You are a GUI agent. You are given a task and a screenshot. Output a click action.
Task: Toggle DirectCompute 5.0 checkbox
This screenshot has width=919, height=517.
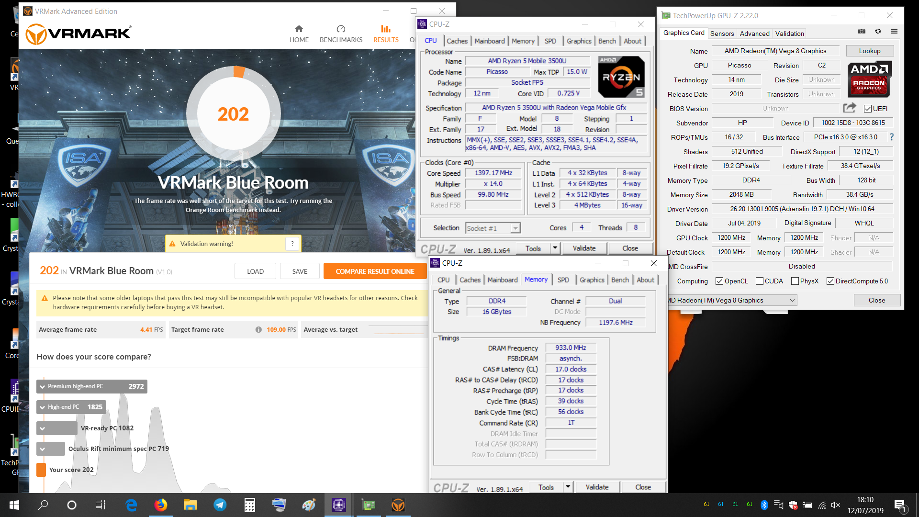[x=830, y=281]
